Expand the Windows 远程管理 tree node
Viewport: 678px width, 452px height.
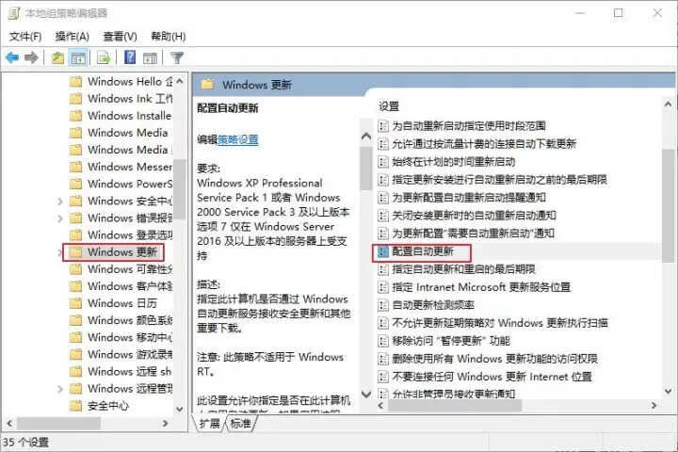60,389
